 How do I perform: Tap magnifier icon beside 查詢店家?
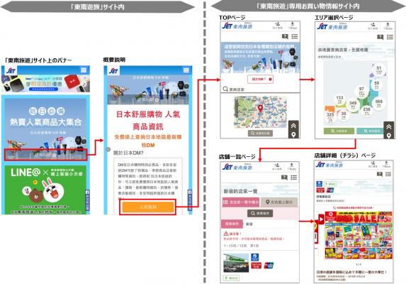click(225, 89)
